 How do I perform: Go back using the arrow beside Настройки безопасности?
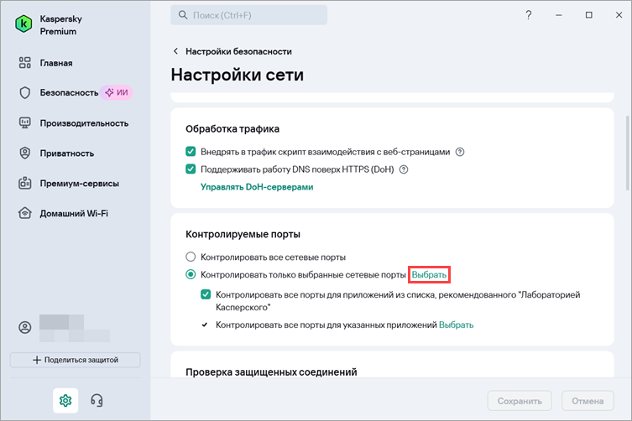tap(175, 51)
